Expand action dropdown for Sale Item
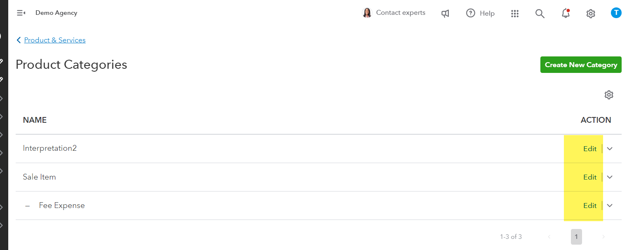This screenshot has height=250, width=627. (610, 177)
